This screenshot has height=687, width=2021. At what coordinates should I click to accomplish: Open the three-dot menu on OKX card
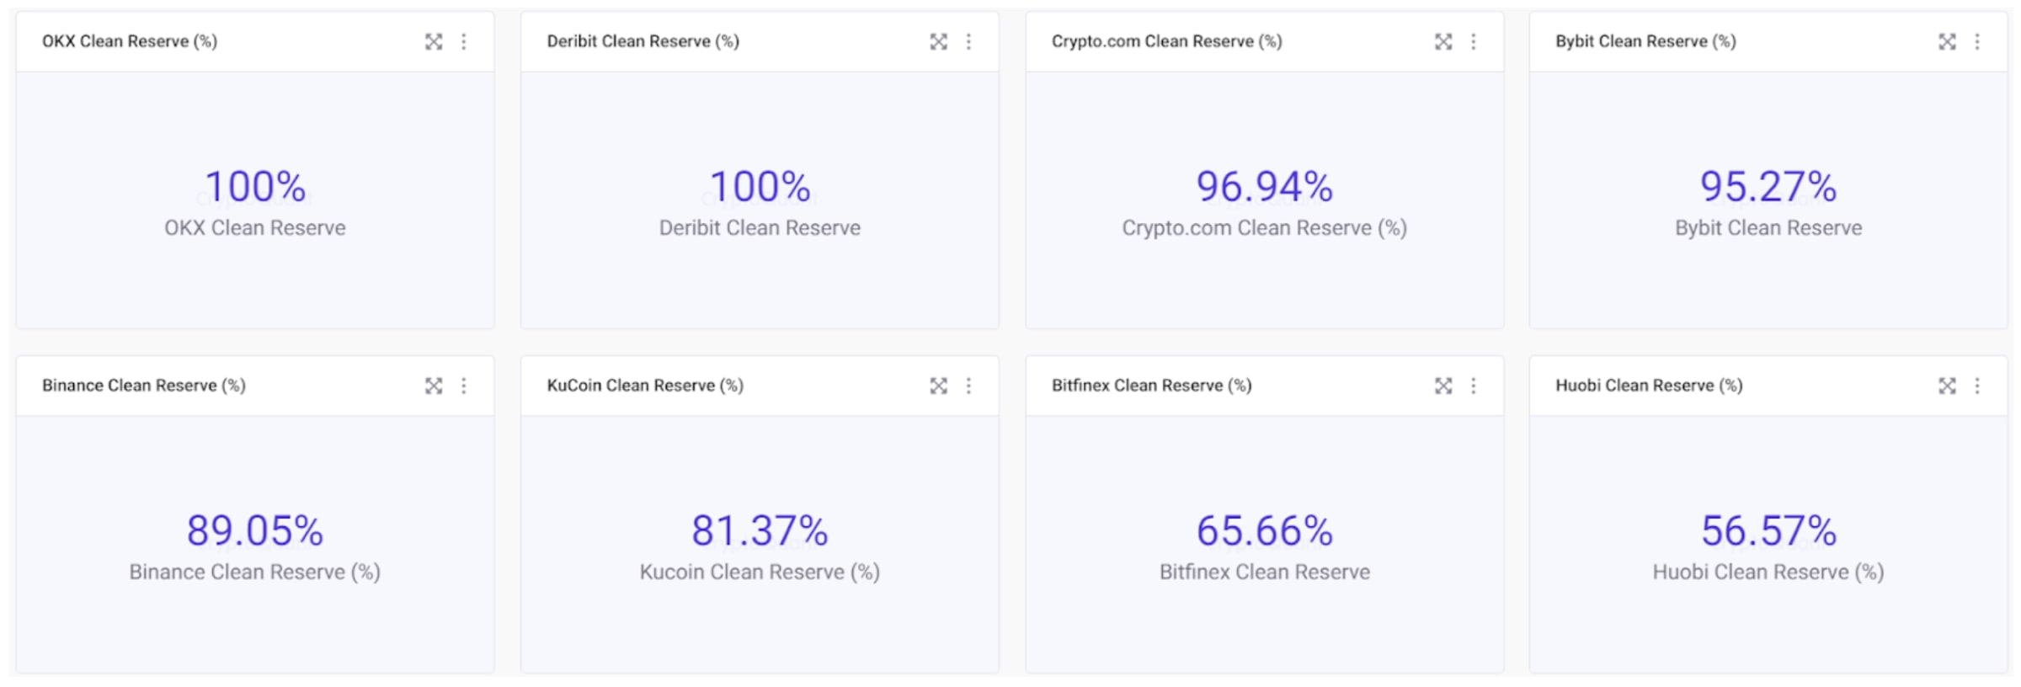(463, 41)
